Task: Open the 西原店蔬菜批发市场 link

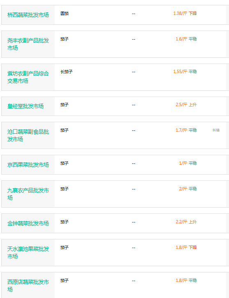Action: coord(28,286)
